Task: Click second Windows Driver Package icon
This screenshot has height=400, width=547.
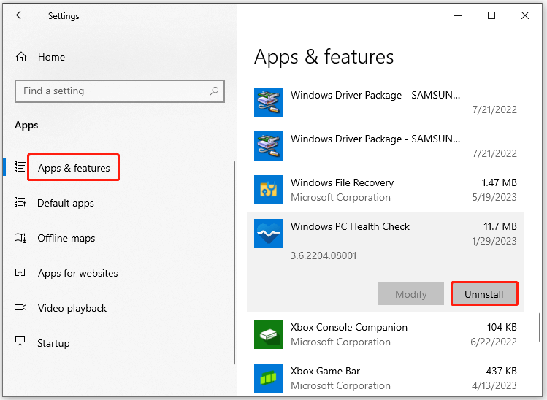Action: coord(269,146)
